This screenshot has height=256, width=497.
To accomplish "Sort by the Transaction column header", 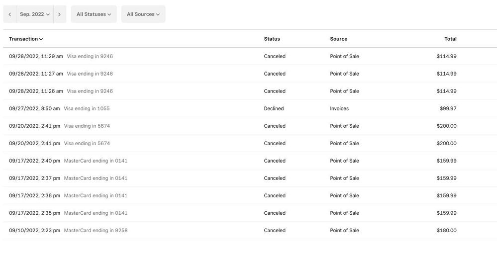I will (26, 39).
